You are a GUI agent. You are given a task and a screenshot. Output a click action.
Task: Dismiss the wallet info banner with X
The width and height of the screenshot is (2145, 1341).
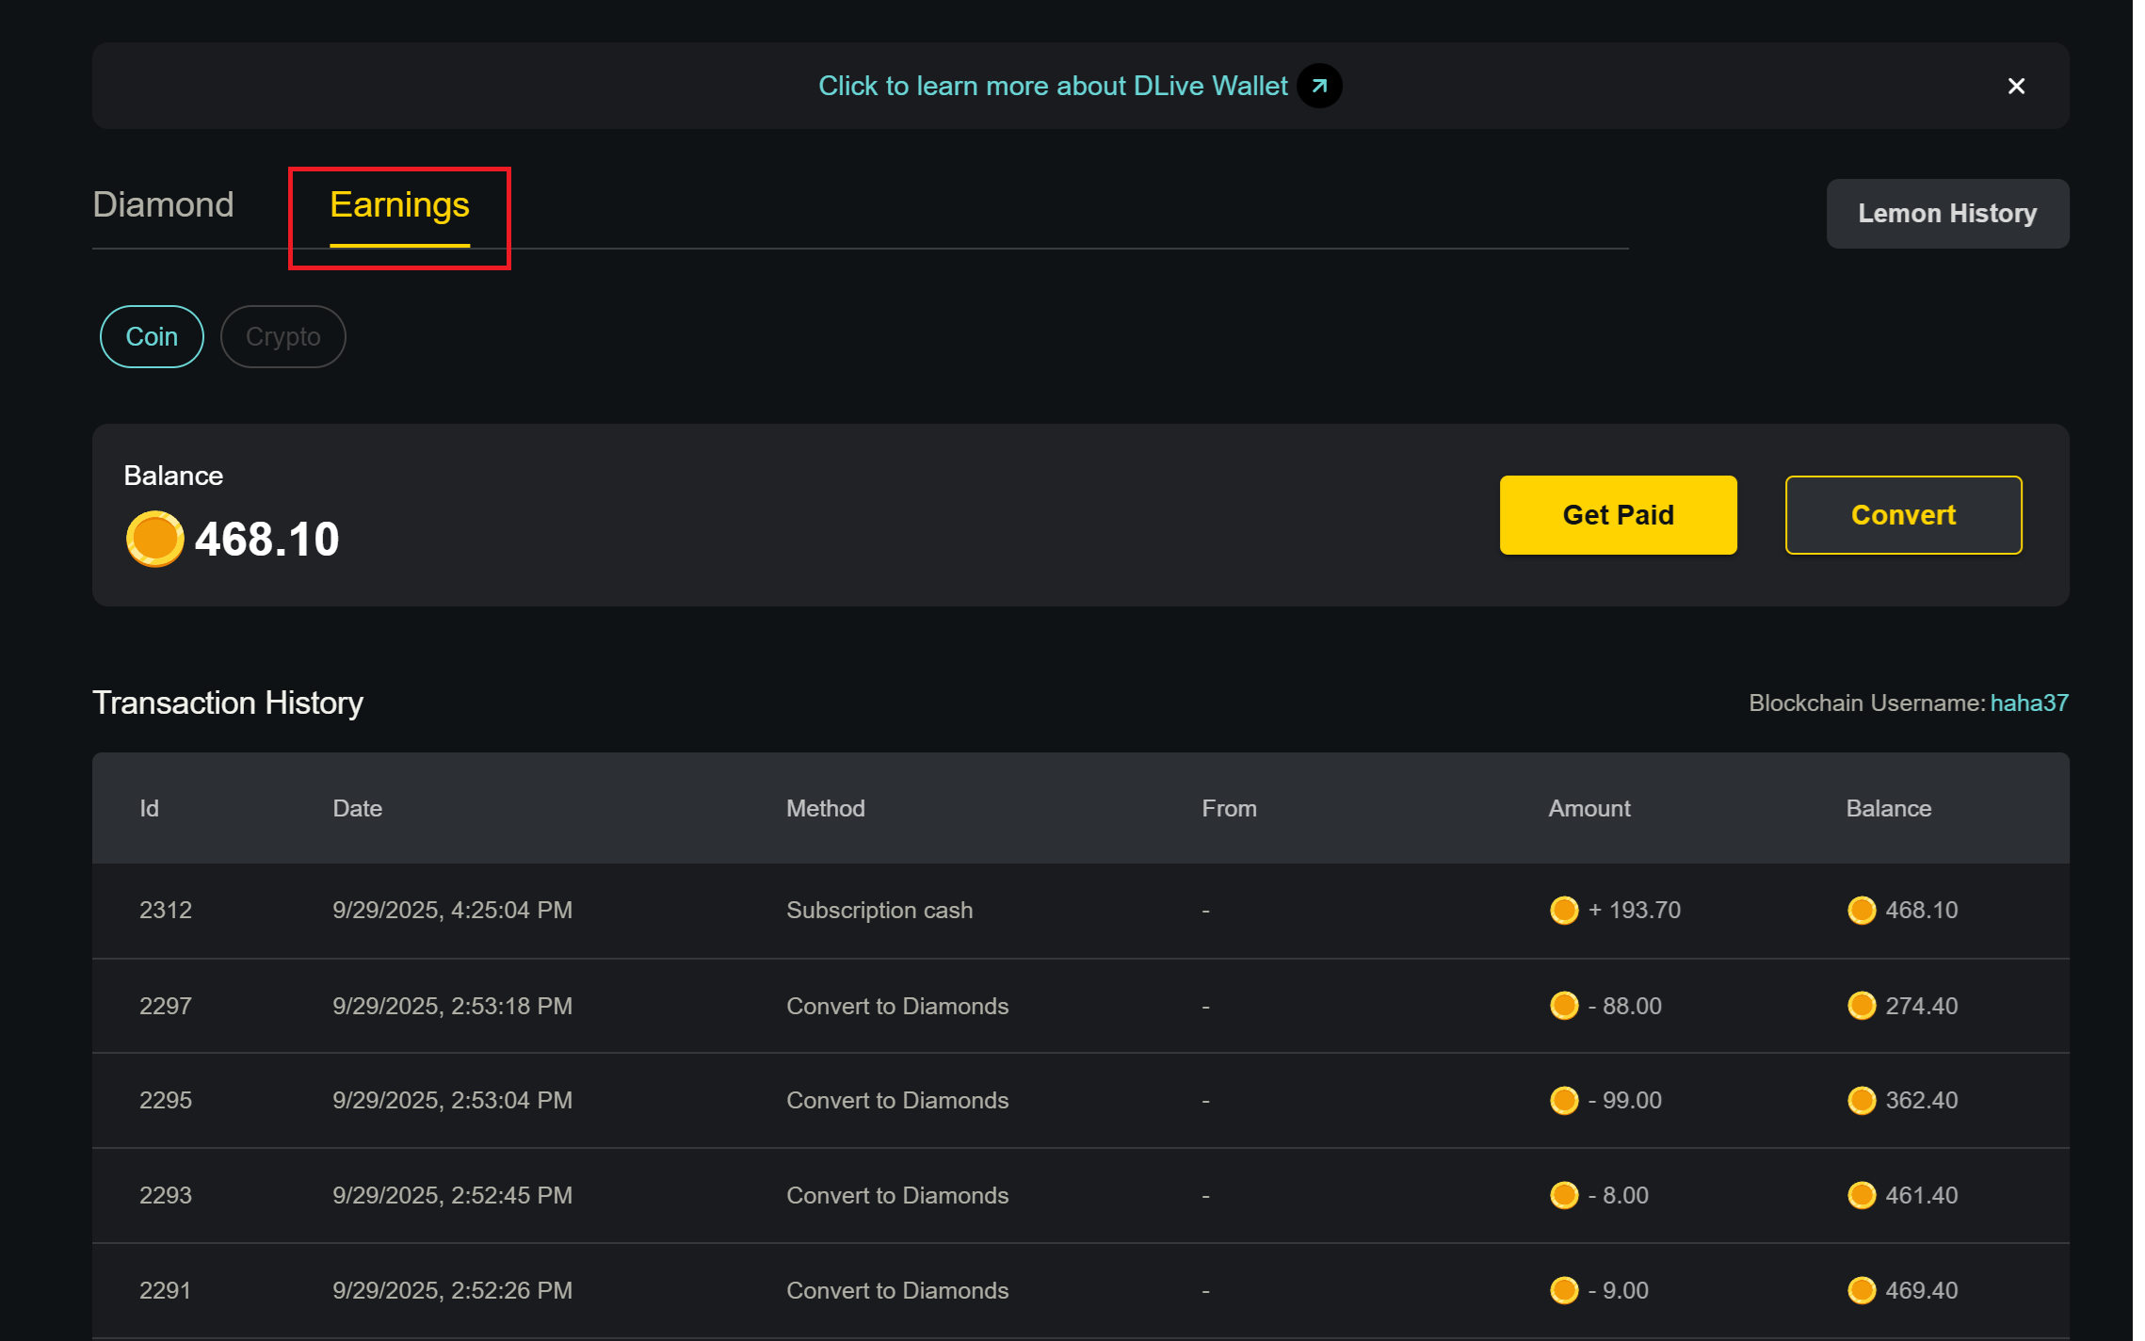point(2016,86)
